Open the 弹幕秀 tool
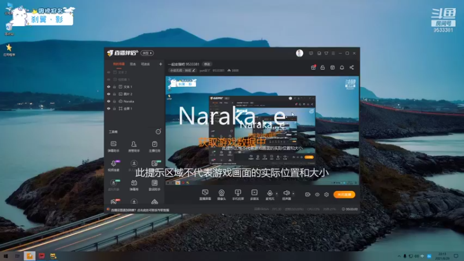Image resolution: width=464 pixels, height=261 pixels. (134, 185)
